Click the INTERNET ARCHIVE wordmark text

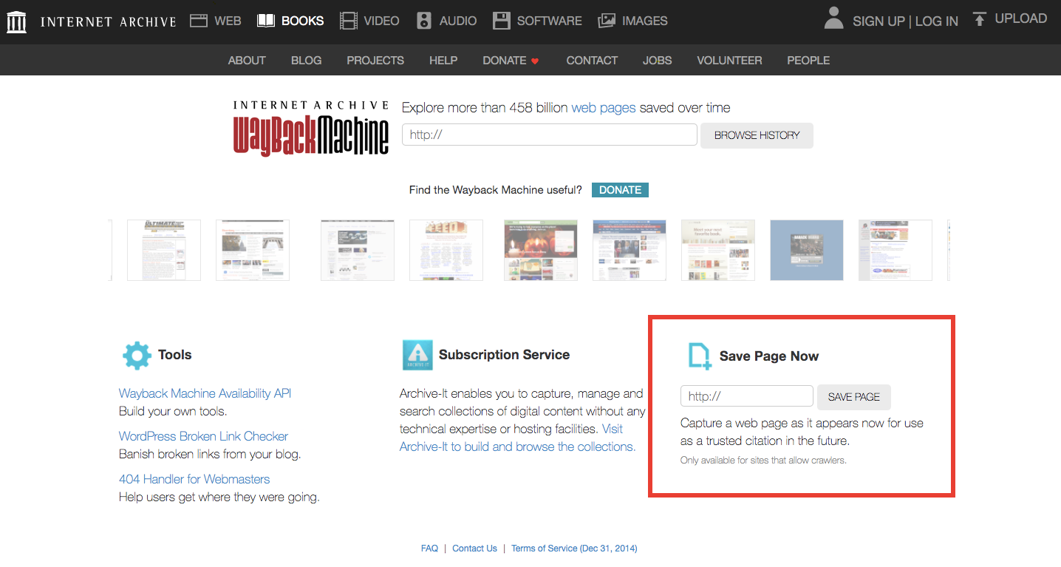[x=108, y=21]
